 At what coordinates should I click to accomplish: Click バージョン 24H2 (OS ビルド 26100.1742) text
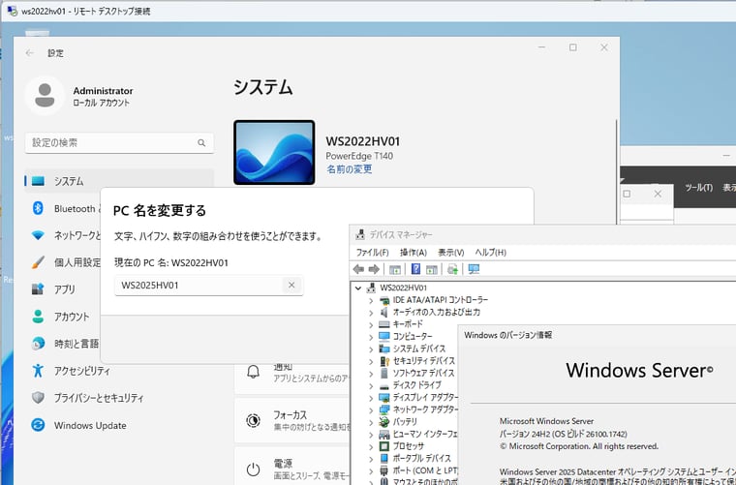pos(564,434)
